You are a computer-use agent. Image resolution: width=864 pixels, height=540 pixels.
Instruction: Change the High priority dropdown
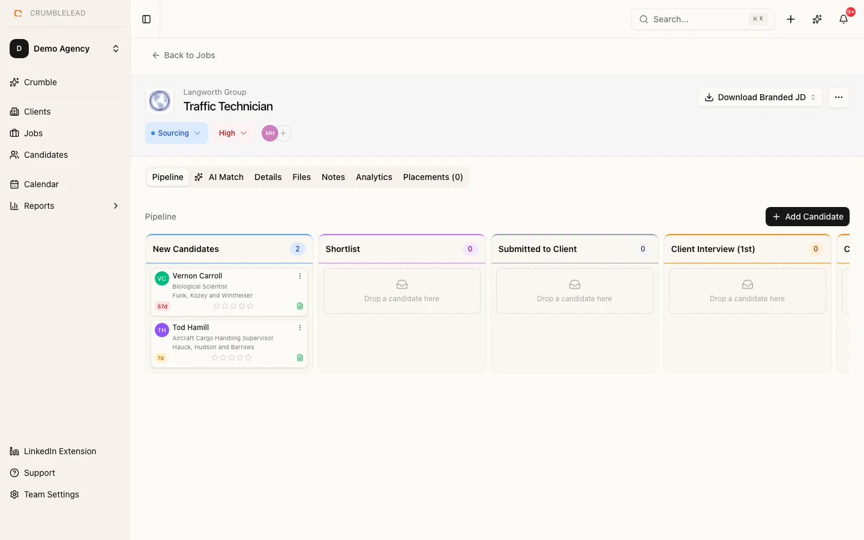233,133
